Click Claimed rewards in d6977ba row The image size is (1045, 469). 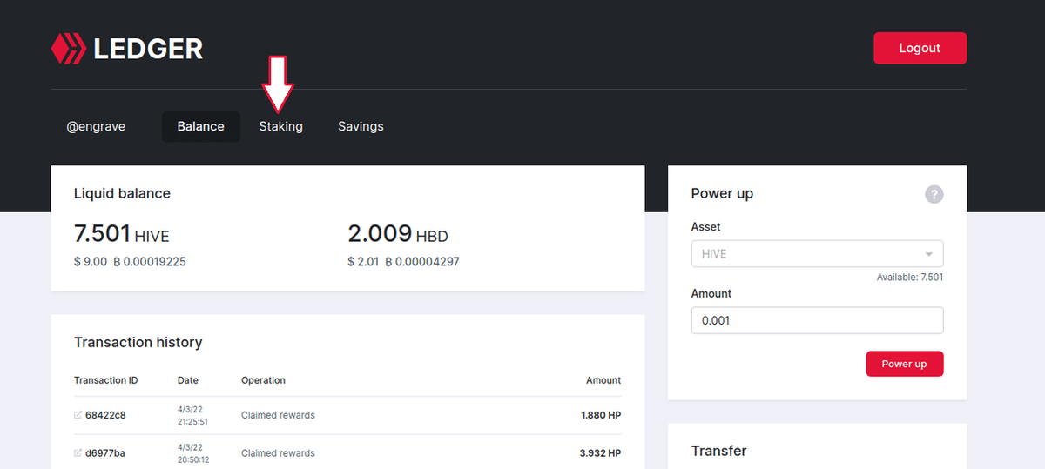pos(278,453)
